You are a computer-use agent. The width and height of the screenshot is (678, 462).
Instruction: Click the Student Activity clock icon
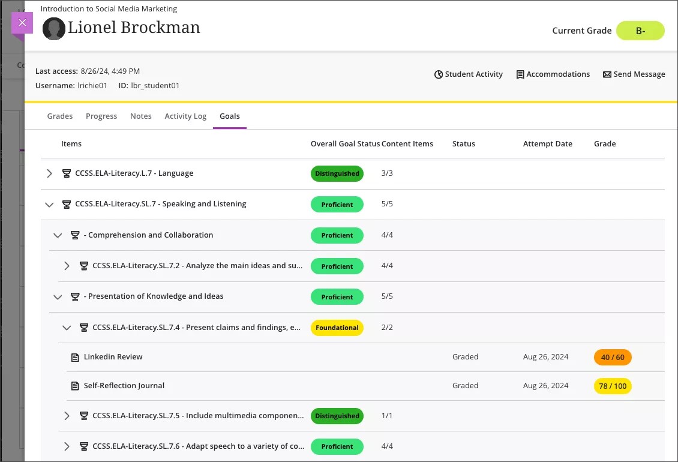[x=439, y=74]
